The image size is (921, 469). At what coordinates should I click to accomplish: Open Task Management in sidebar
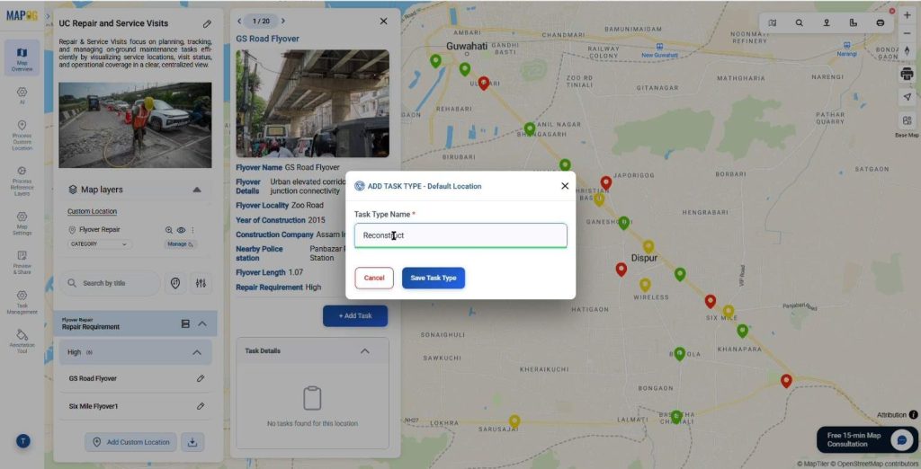tap(22, 302)
